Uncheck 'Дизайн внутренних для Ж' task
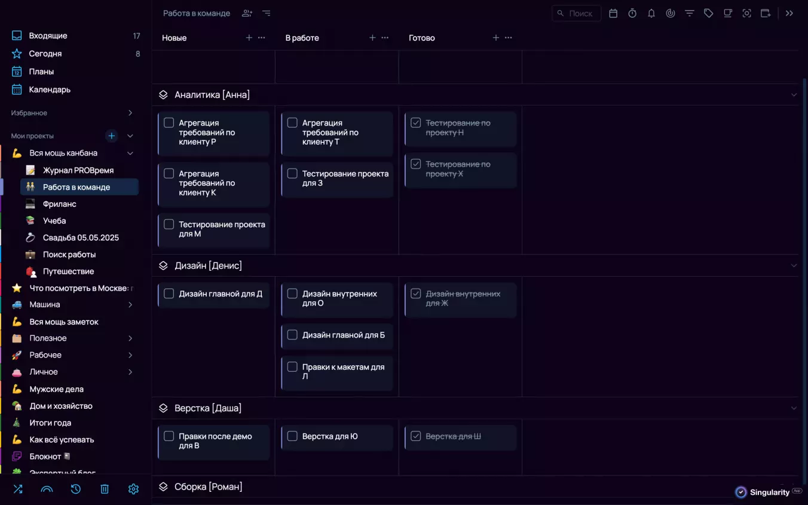The height and width of the screenshot is (505, 808). (x=416, y=293)
